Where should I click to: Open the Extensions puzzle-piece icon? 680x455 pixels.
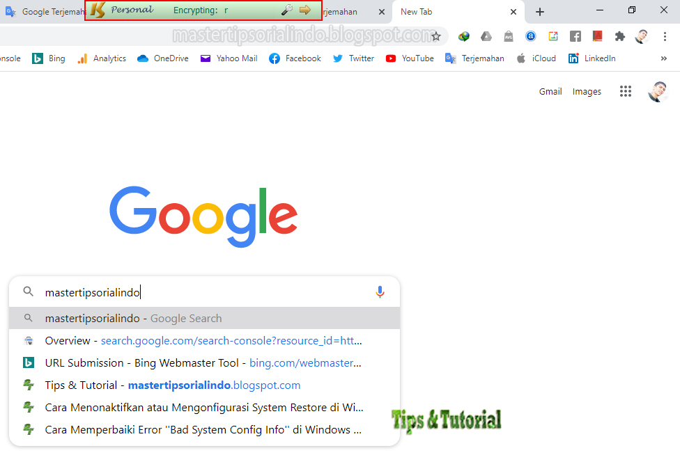pyautogui.click(x=619, y=35)
